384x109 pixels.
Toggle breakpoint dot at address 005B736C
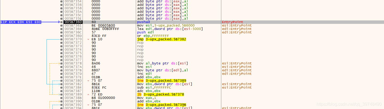[62, 32]
